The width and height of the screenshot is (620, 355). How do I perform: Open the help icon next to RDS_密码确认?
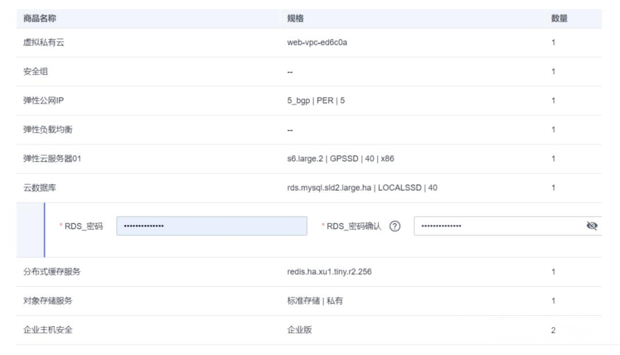click(394, 226)
